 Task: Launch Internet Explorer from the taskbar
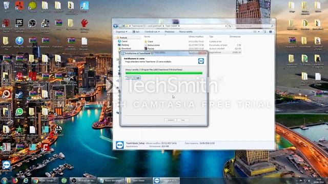[26, 180]
